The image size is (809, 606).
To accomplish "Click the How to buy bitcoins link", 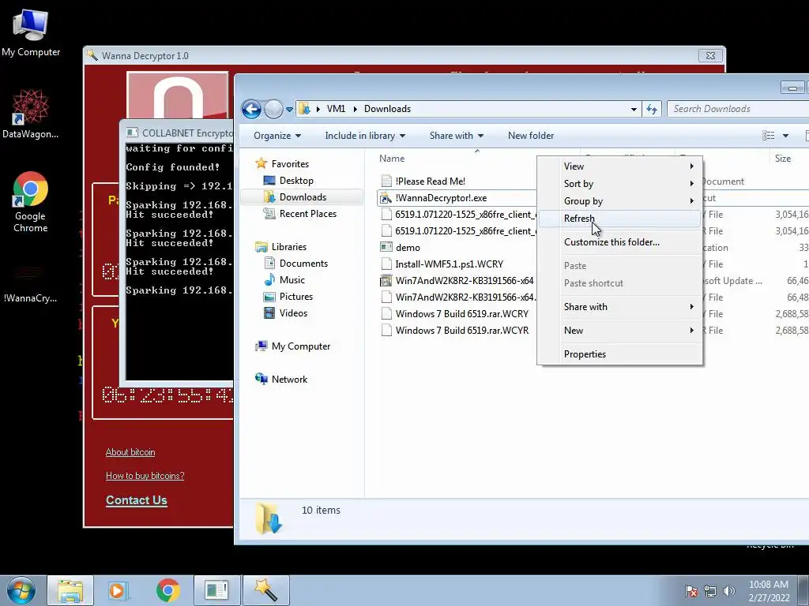I will (145, 476).
